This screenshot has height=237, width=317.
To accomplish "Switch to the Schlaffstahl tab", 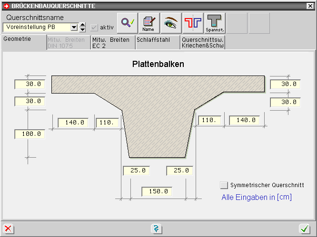I will [x=157, y=40].
